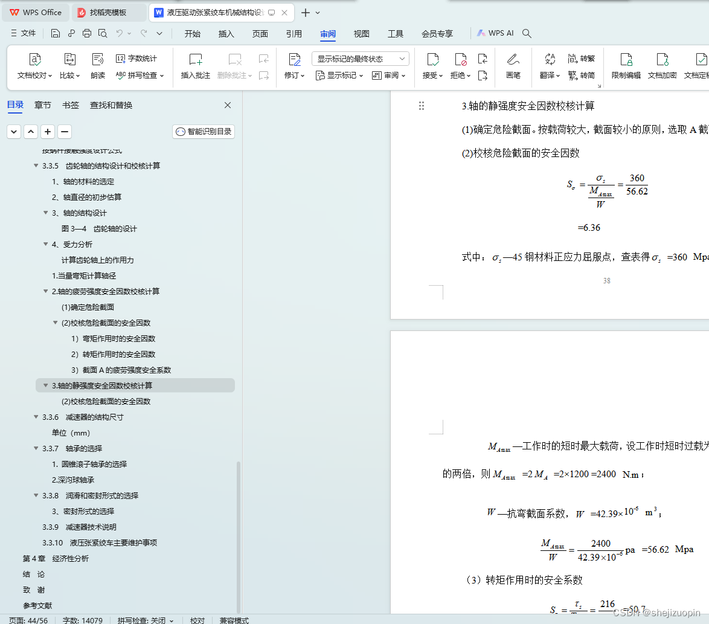The image size is (709, 624).
Task: Select 3.3.10 液压张紧绞车主要维护事项 outline entry
Action: 100,542
